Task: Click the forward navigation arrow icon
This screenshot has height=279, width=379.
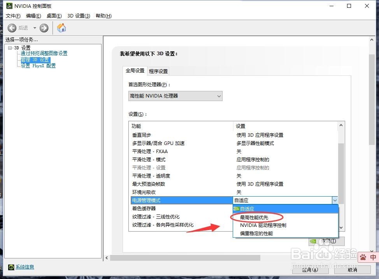Action: point(44,28)
